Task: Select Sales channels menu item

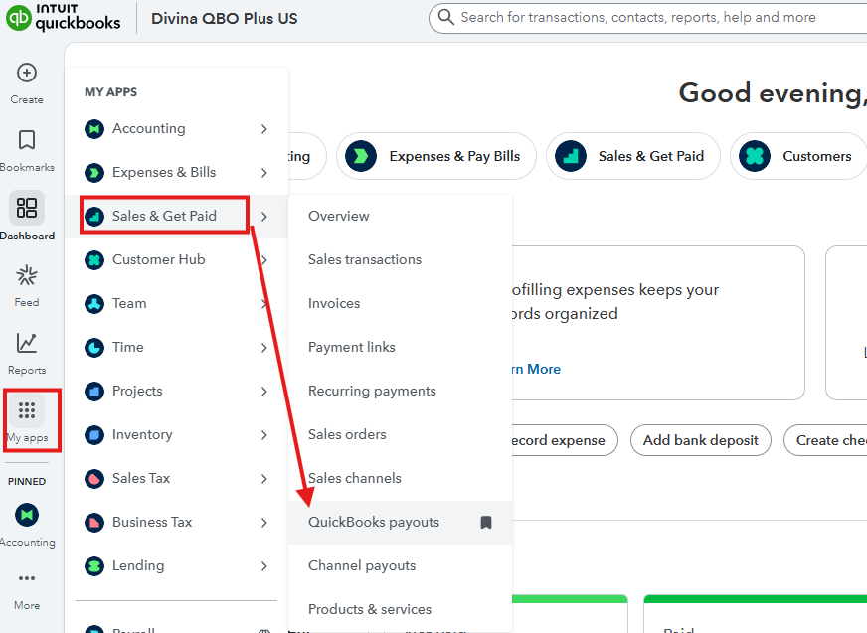Action: pyautogui.click(x=400, y=478)
